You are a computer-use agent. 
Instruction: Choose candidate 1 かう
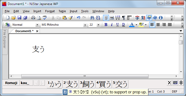pyautogui.click(x=55, y=84)
